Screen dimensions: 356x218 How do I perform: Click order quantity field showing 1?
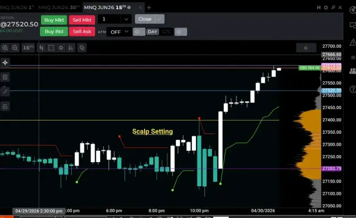pyautogui.click(x=109, y=19)
